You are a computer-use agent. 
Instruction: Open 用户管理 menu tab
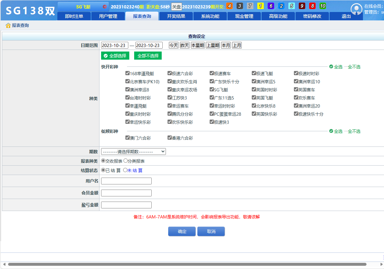[108, 16]
